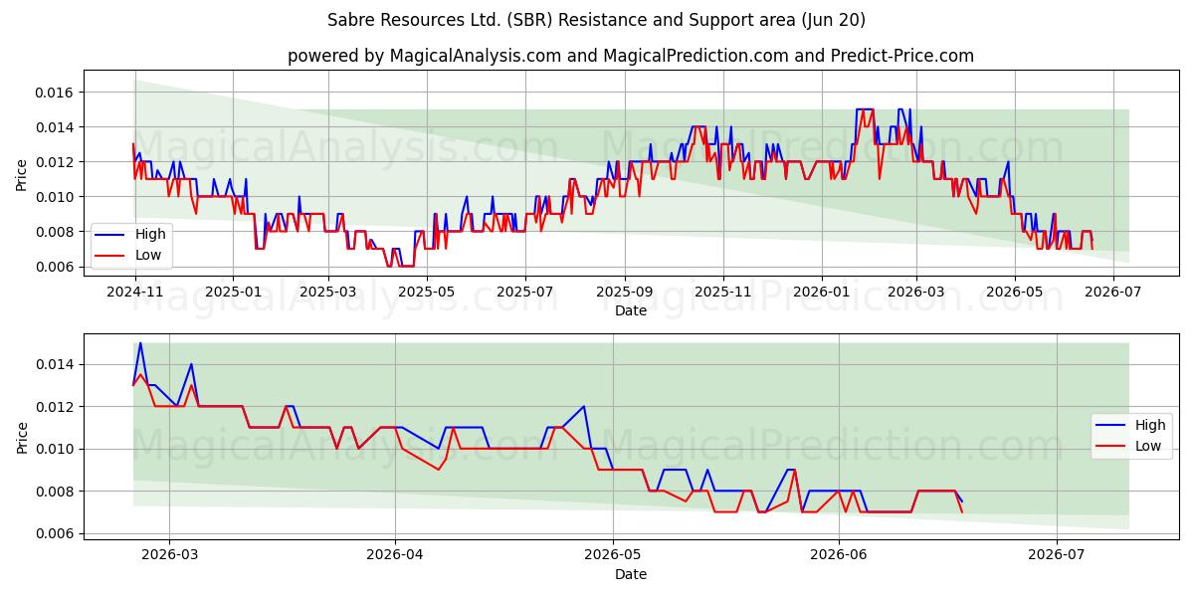Click the top chart x-axis label '2026-05'
The image size is (1194, 597).
coord(1015,293)
